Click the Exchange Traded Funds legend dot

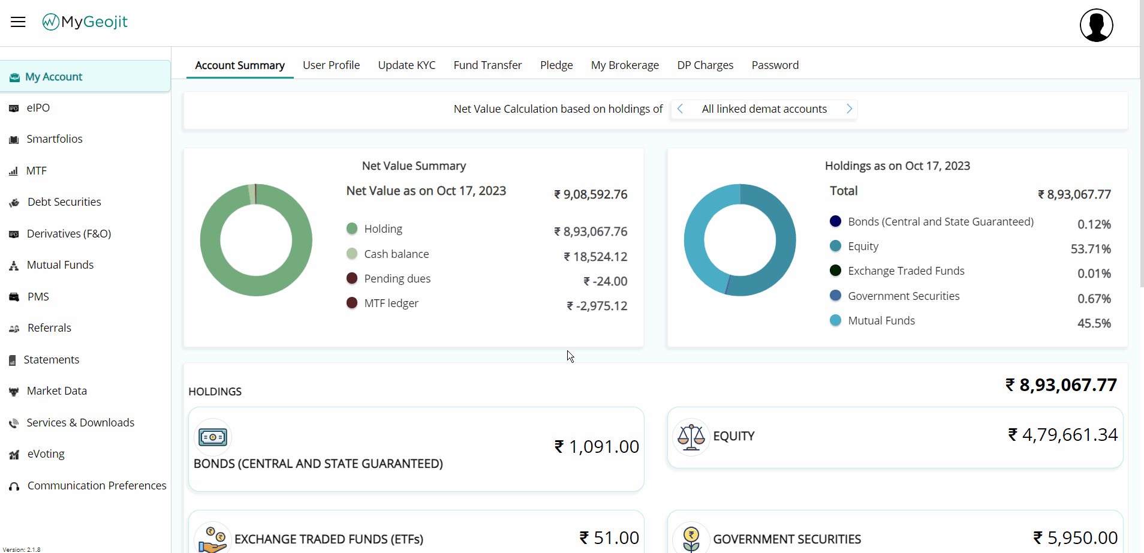pos(835,271)
